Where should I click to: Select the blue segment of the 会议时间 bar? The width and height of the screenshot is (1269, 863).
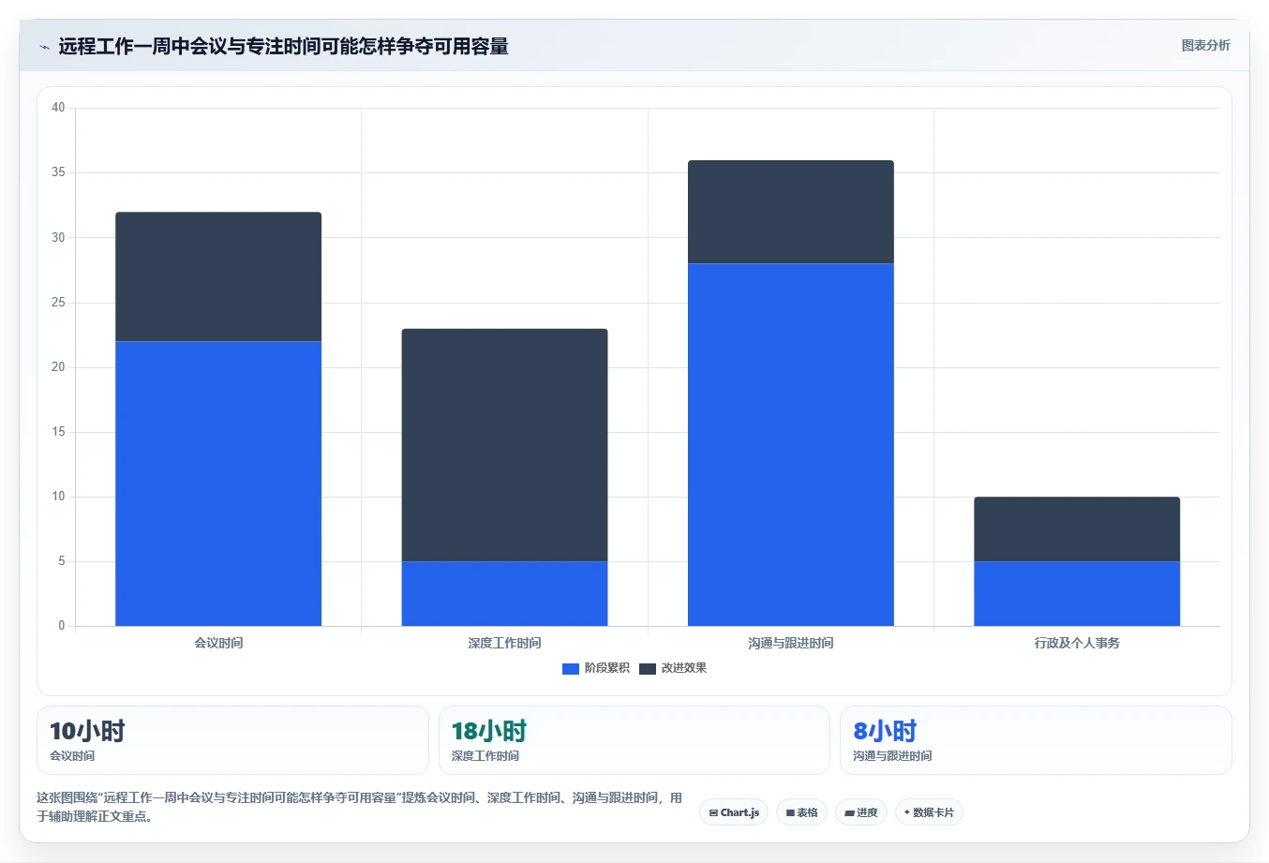tap(218, 484)
